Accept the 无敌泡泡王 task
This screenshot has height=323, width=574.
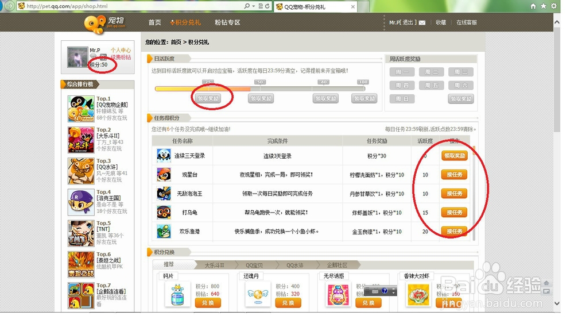(454, 194)
